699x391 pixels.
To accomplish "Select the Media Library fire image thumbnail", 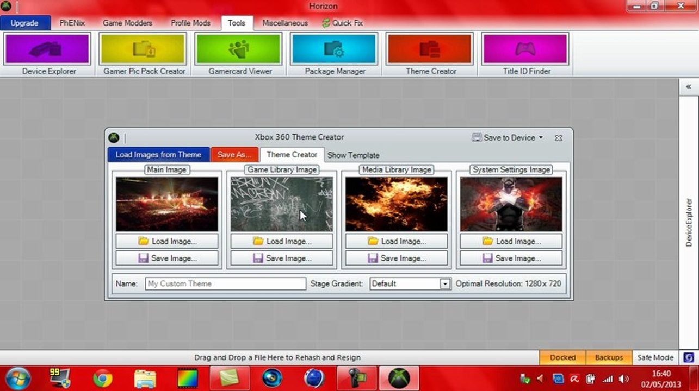I will click(397, 204).
